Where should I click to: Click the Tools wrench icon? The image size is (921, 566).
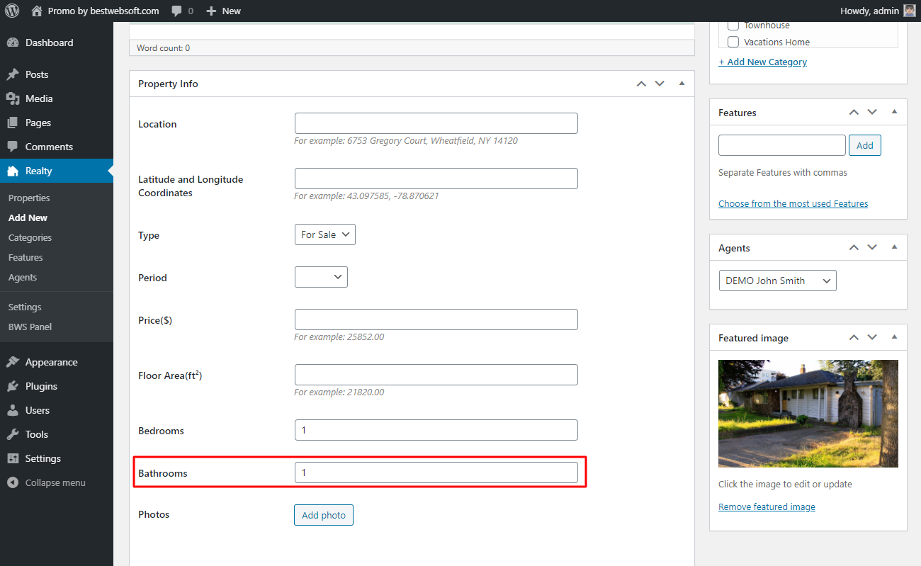tap(12, 434)
